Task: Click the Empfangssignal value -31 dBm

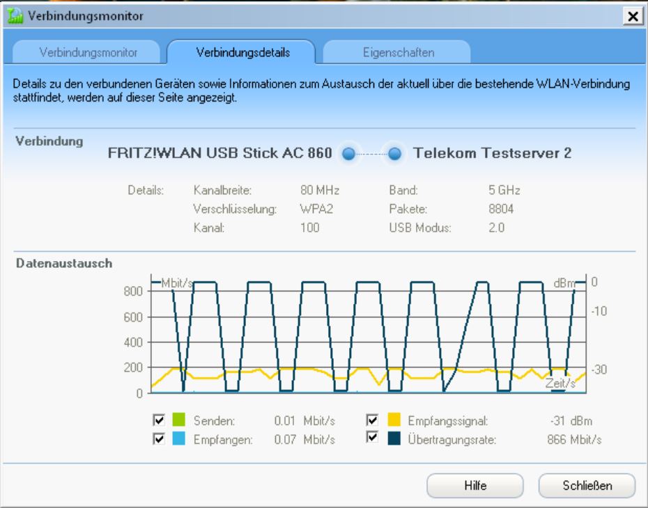Action: click(571, 420)
